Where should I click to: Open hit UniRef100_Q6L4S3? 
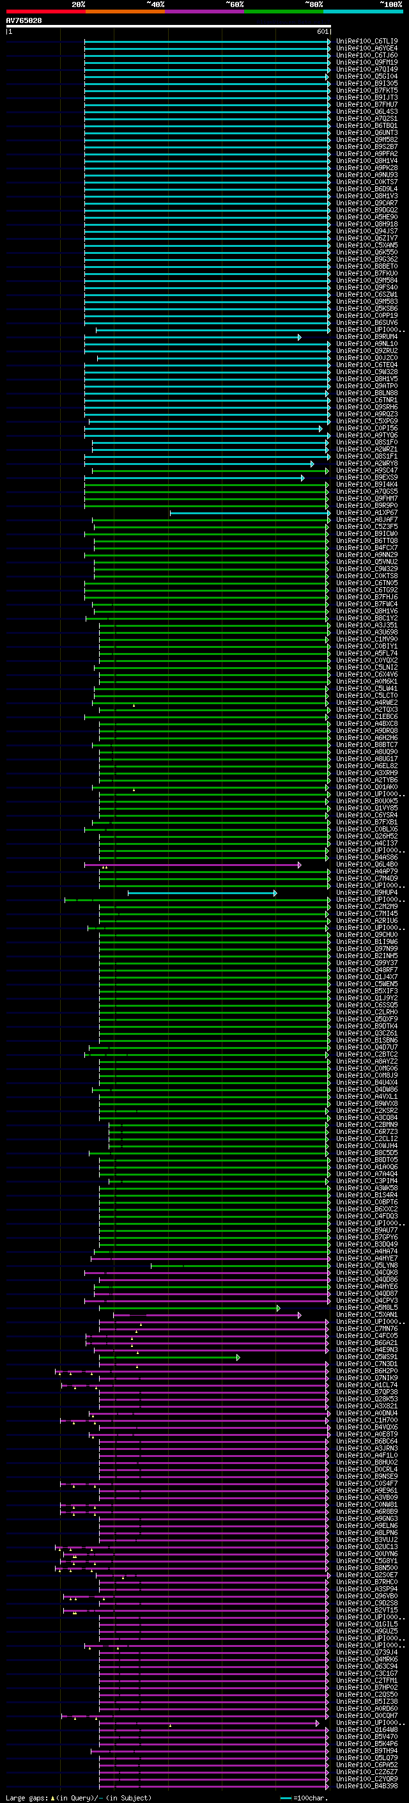[366, 112]
